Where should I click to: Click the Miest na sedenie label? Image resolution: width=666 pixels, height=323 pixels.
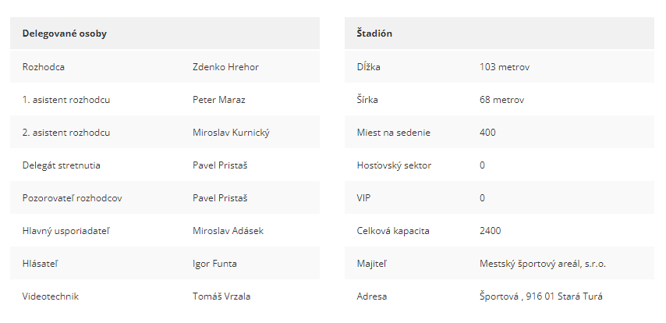tap(393, 133)
